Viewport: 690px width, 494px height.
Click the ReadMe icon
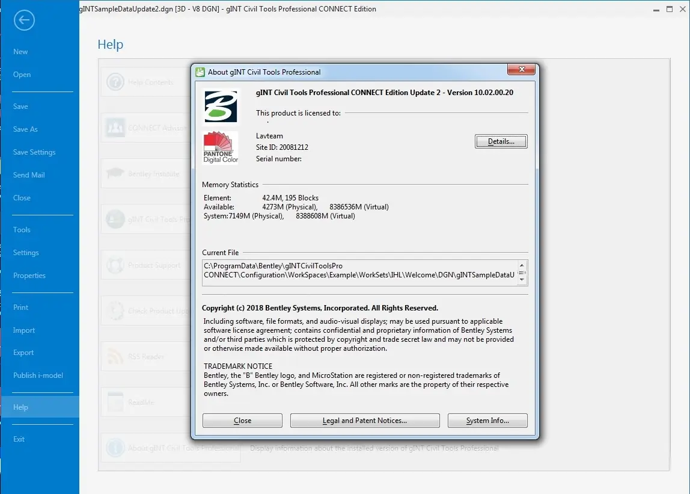point(115,402)
